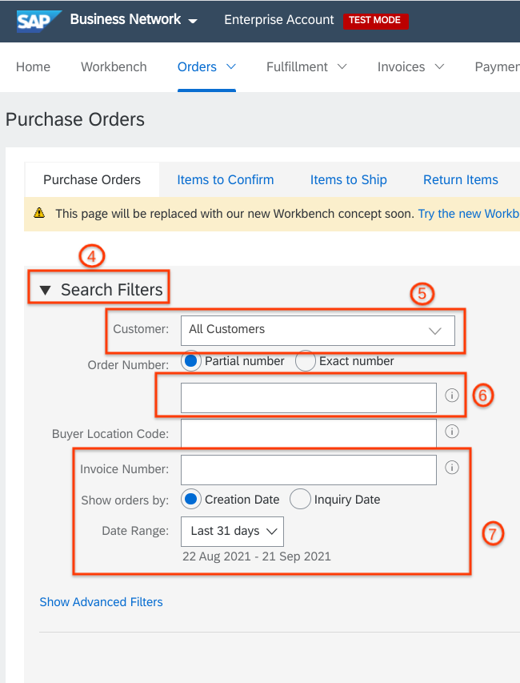Open the Business Network dropdown arrow
Screen dimensions: 520x683
coord(193,21)
